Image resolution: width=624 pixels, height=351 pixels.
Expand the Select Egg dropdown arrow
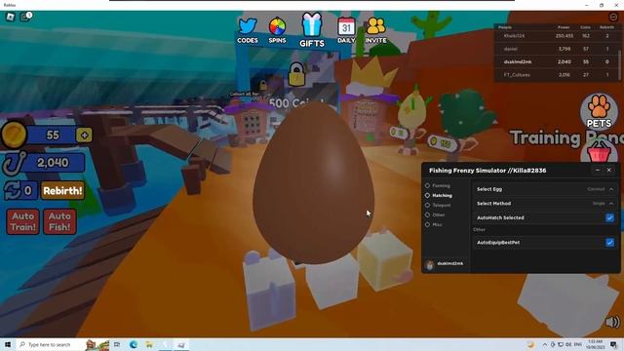point(611,189)
